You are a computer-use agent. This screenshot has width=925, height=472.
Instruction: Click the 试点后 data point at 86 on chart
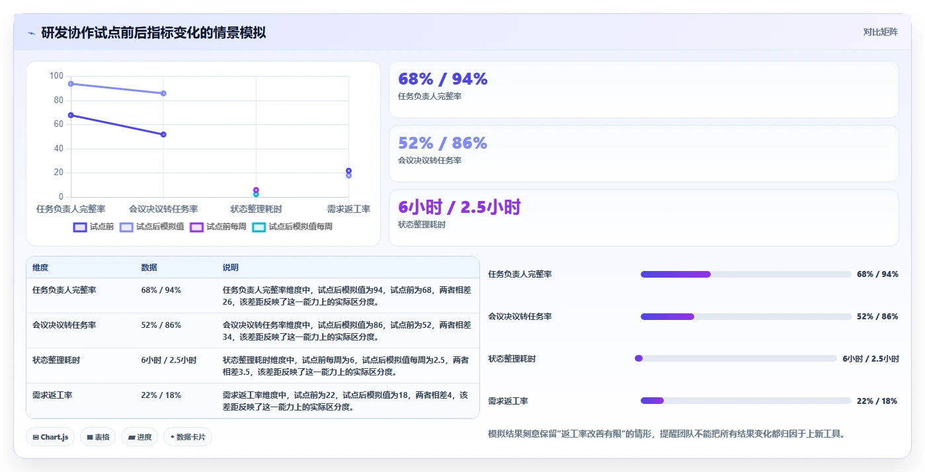tap(163, 93)
